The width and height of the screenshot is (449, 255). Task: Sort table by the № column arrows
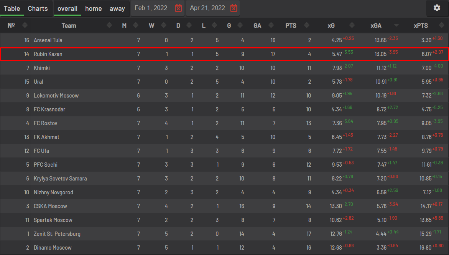25,25
